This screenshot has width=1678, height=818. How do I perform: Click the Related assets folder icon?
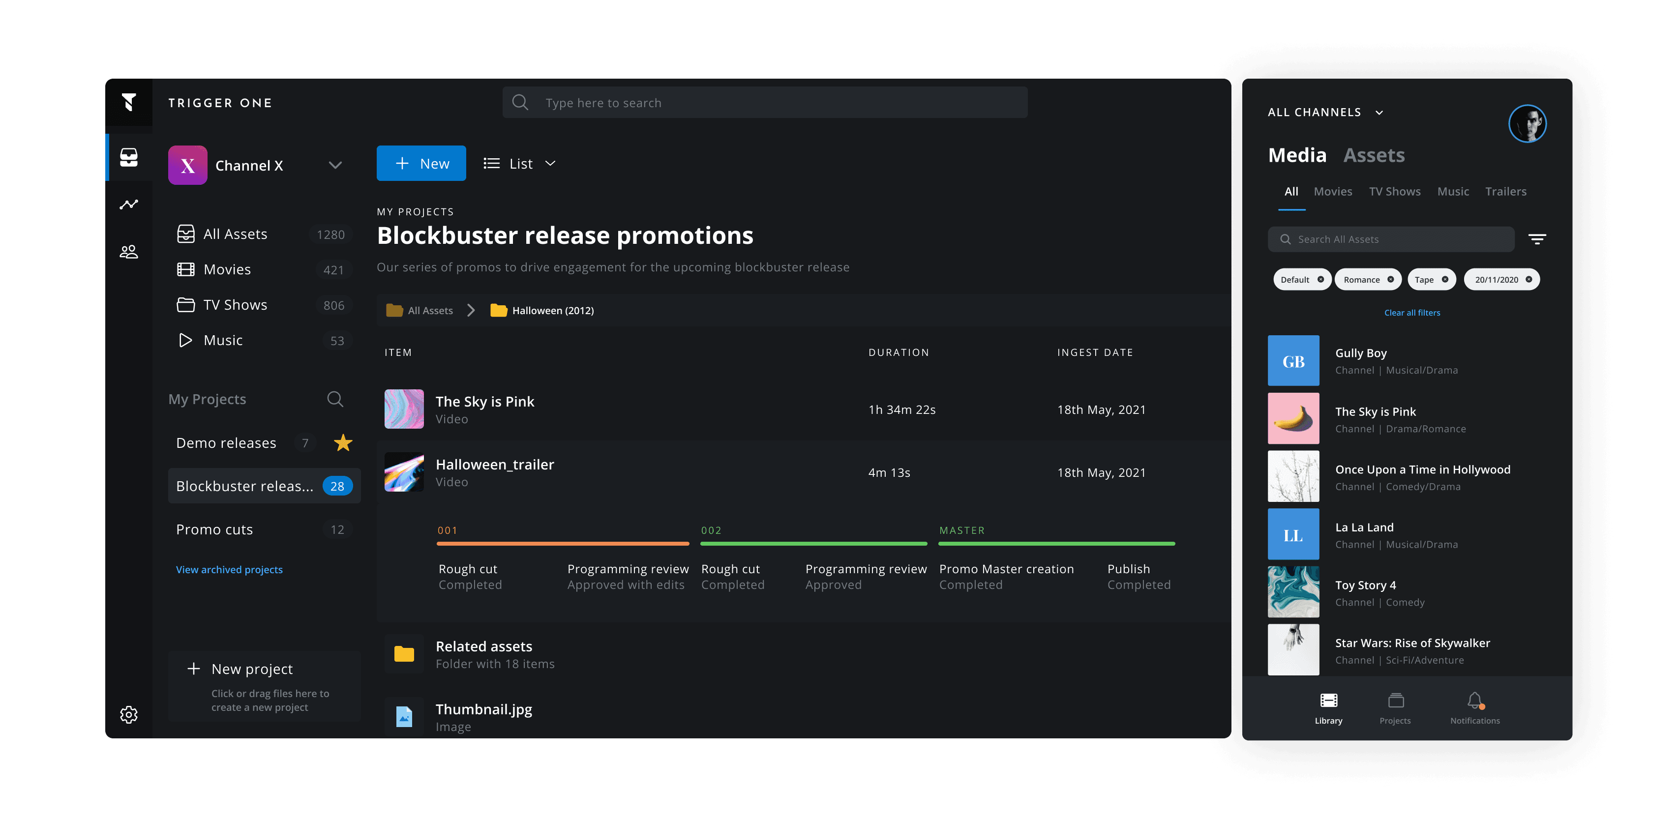point(404,654)
